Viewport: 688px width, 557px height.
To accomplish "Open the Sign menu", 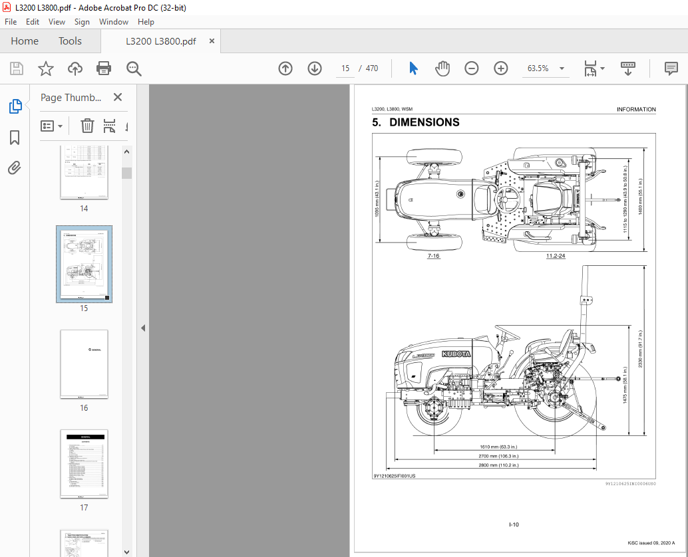I will coord(82,22).
